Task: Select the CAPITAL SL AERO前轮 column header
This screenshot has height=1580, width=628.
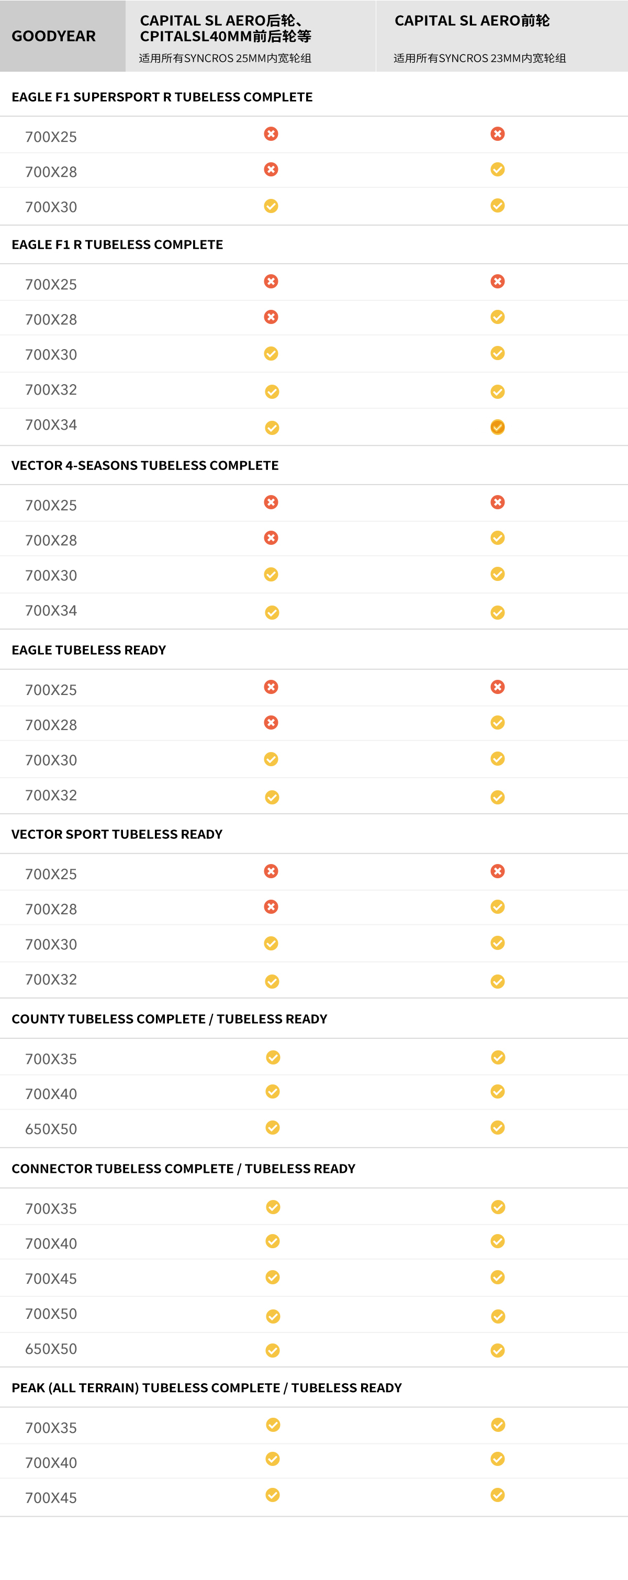Action: (502, 36)
